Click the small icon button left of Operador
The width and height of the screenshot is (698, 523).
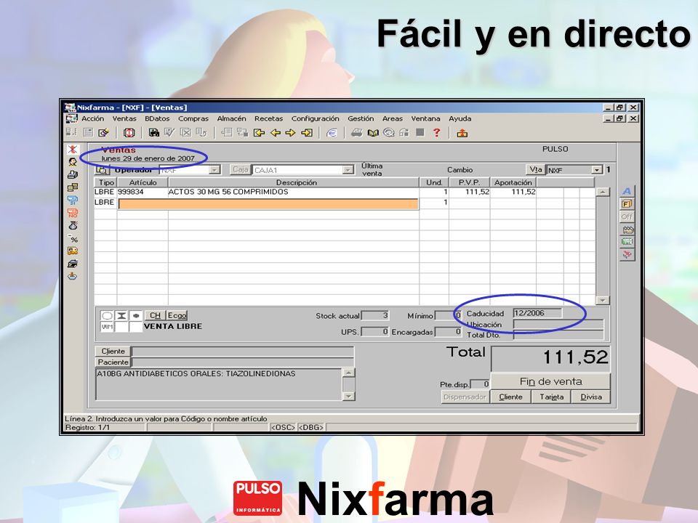(103, 170)
